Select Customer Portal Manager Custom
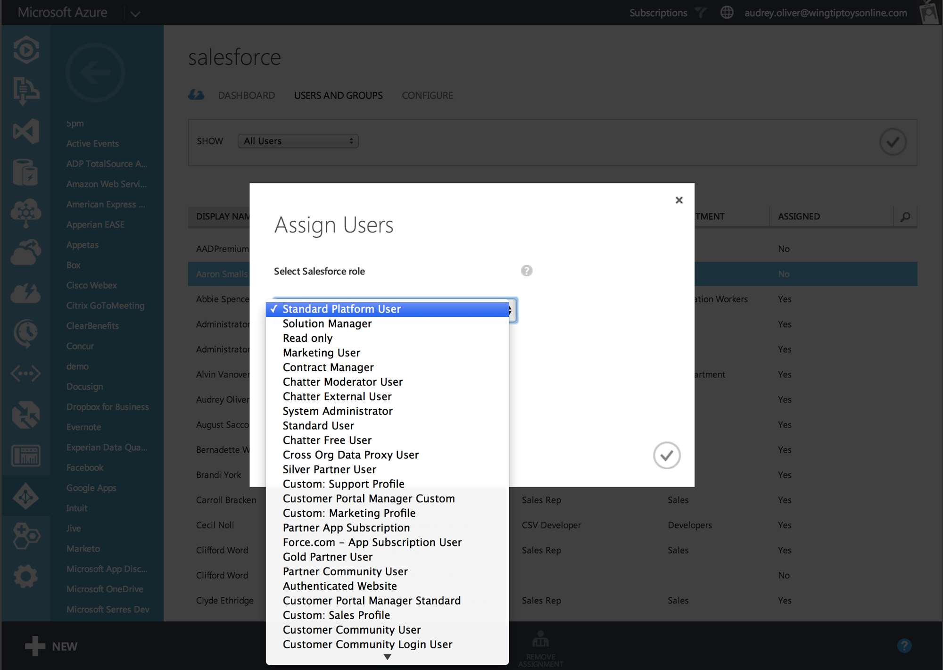Screen dimensions: 943x670 pyautogui.click(x=387, y=499)
